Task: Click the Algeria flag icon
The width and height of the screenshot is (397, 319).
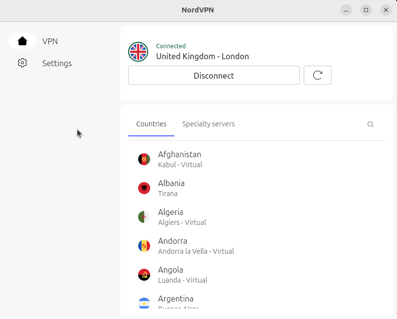Action: [144, 217]
